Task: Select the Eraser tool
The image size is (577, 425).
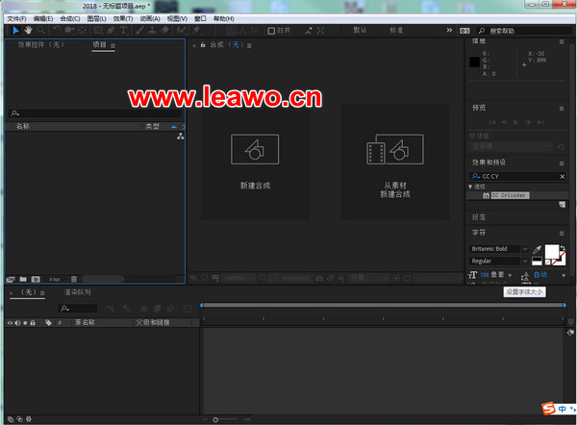Action: click(165, 31)
